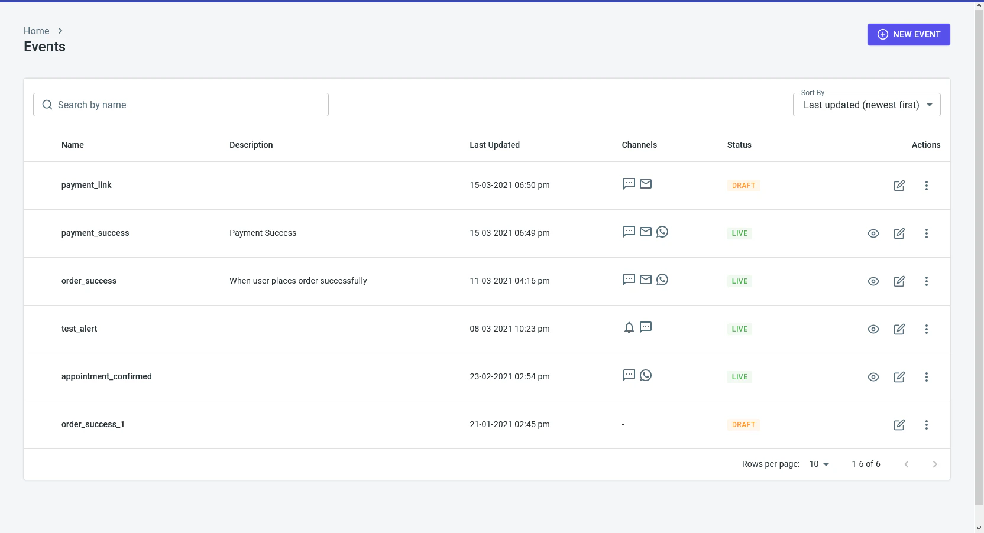The image size is (984, 533).
Task: View appointment_confirmed event with eye icon
Action: (873, 377)
